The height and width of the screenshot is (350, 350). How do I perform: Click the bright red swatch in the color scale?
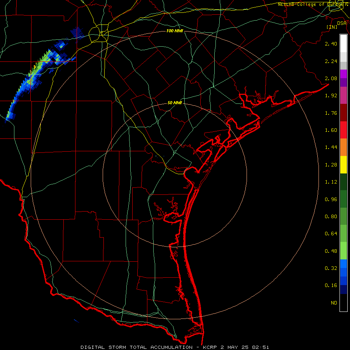[343, 130]
